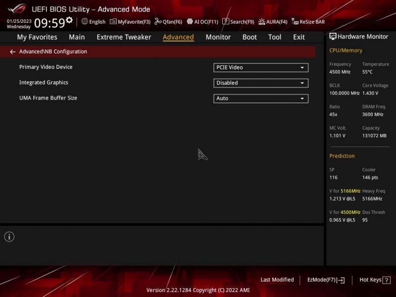Click the 0.965 V @L5 value

342,220
